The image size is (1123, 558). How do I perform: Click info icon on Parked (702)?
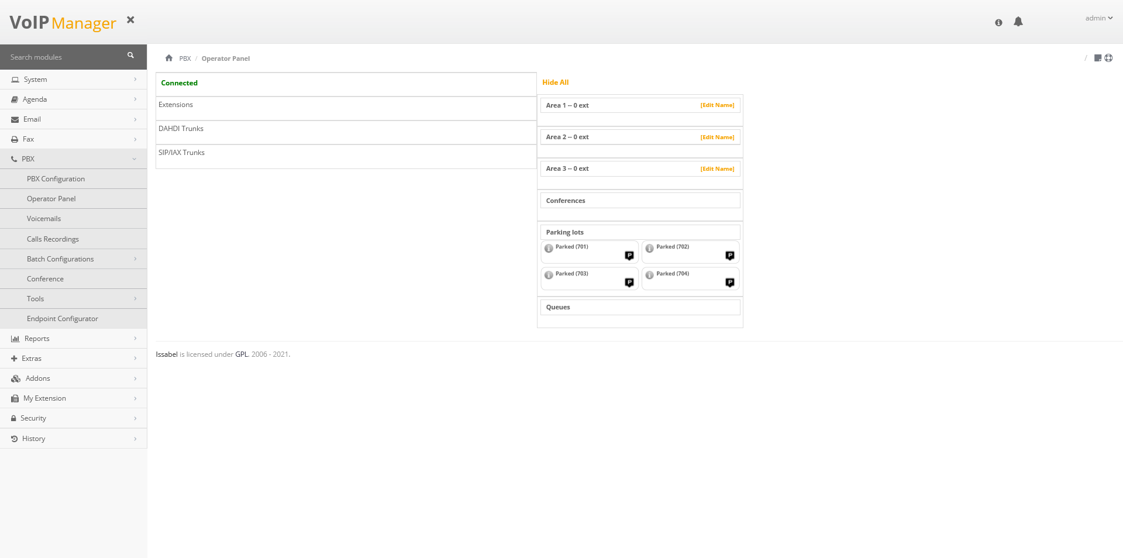point(649,249)
